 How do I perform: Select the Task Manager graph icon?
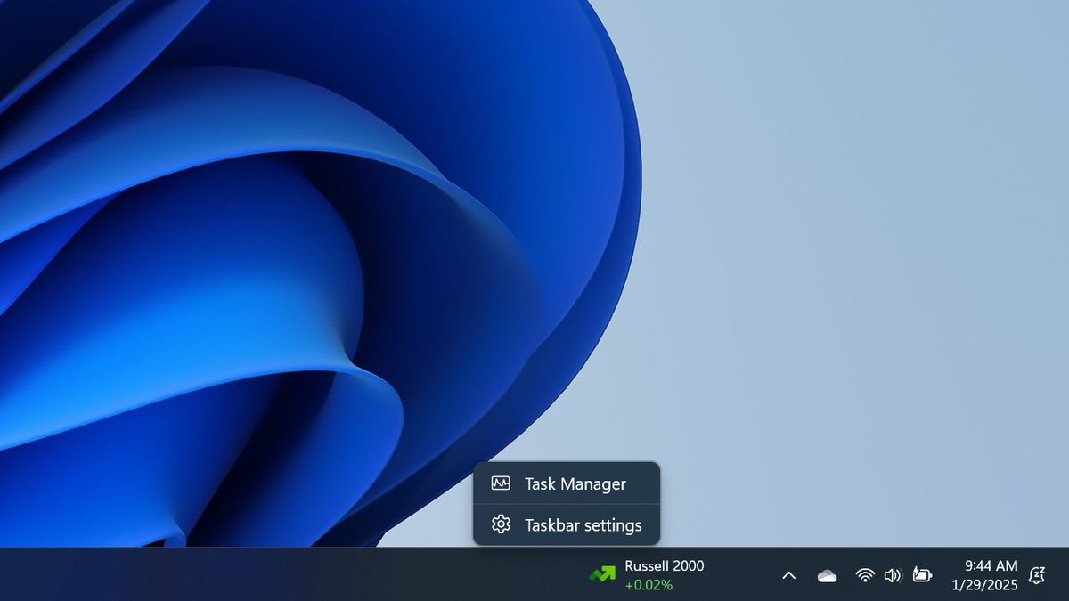502,483
